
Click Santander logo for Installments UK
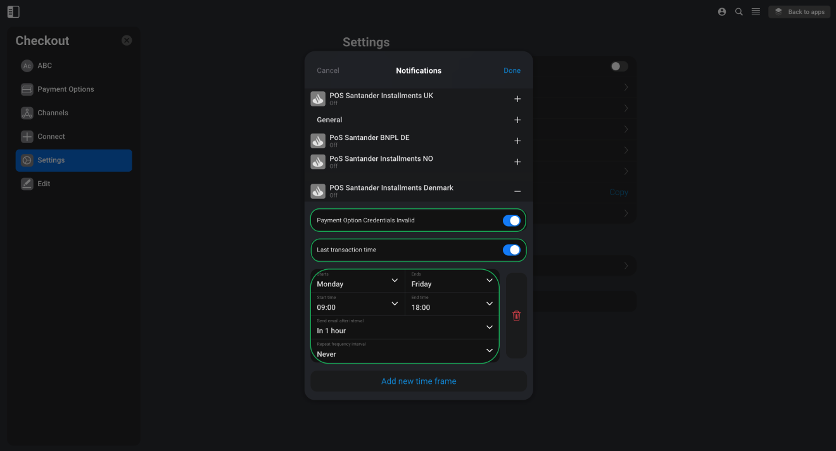coord(318,99)
